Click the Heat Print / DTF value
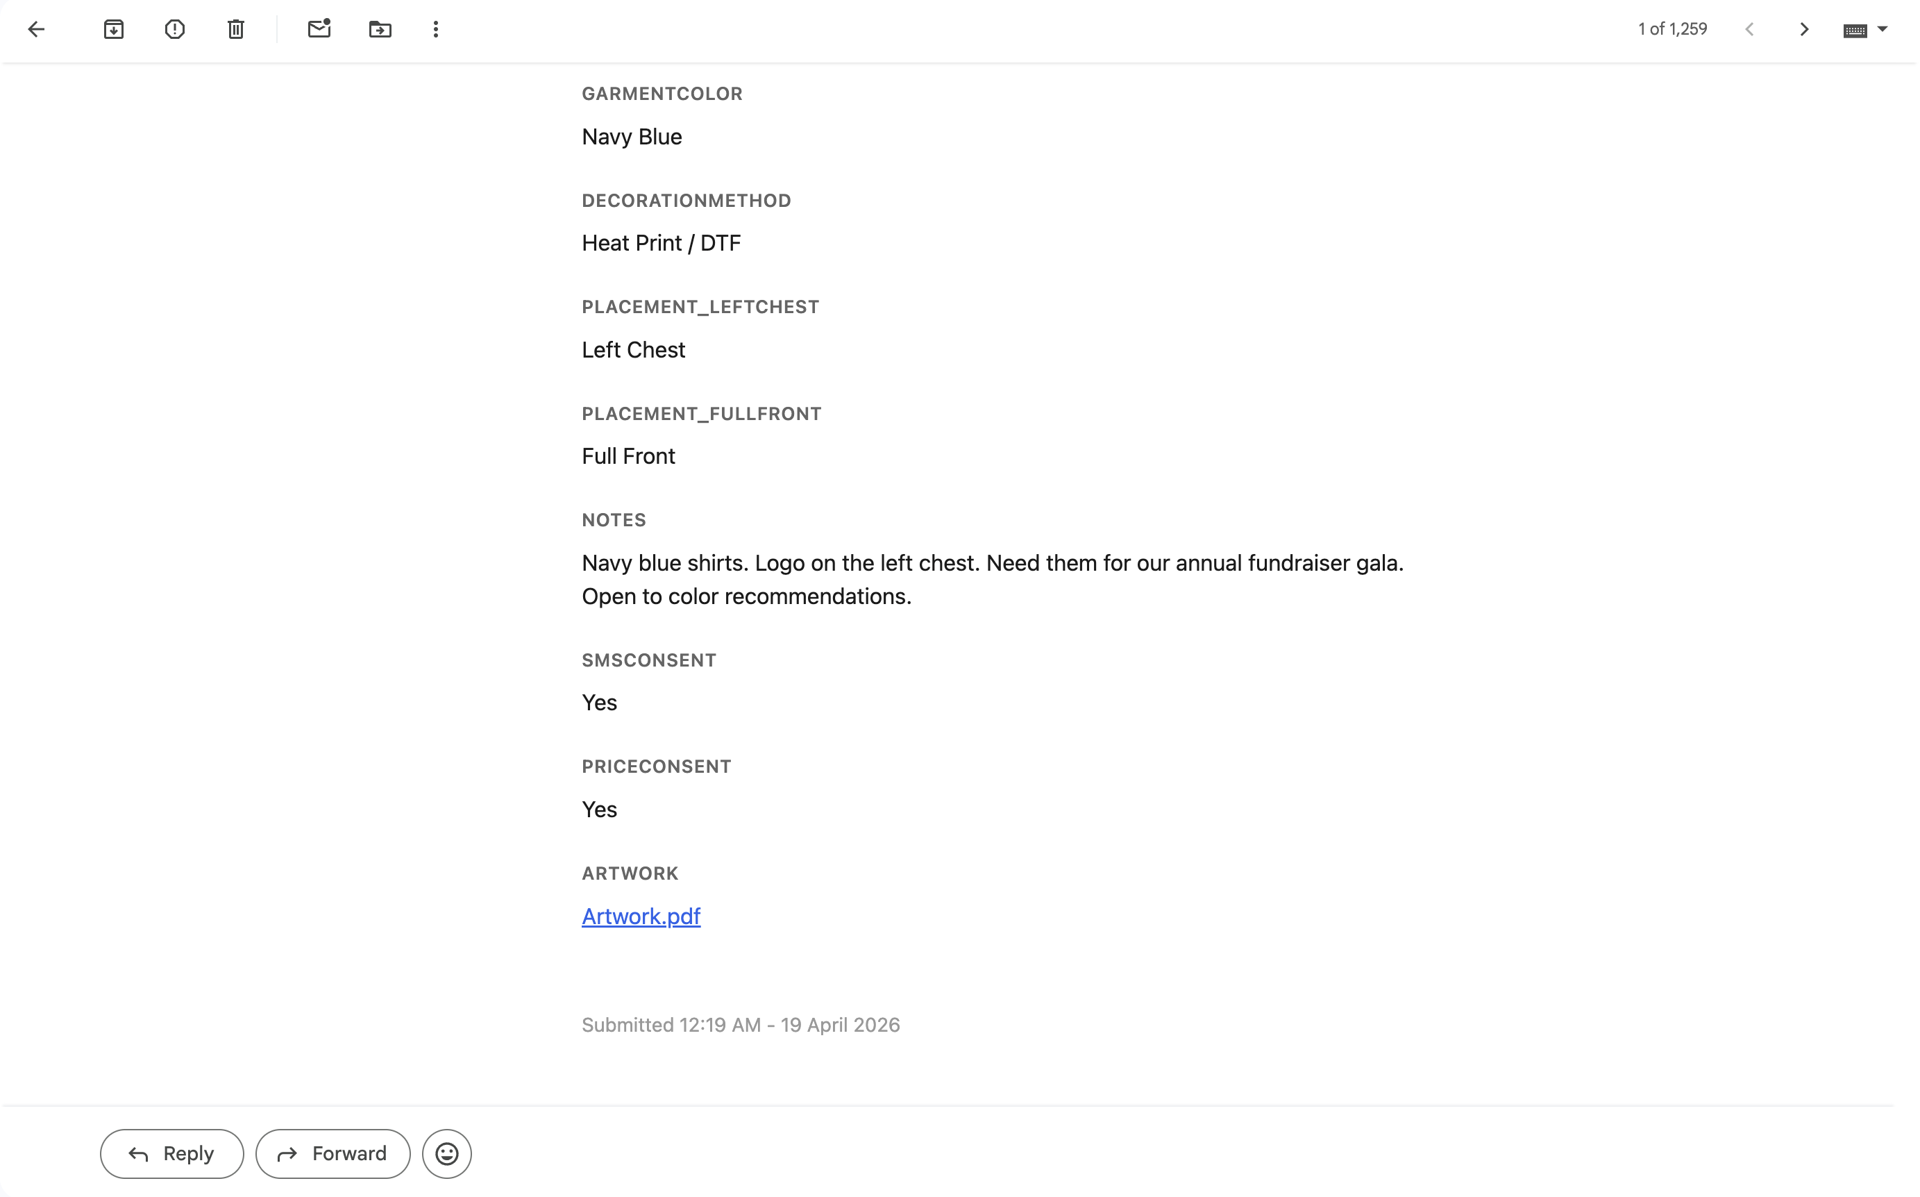The image size is (1920, 1197). [661, 243]
